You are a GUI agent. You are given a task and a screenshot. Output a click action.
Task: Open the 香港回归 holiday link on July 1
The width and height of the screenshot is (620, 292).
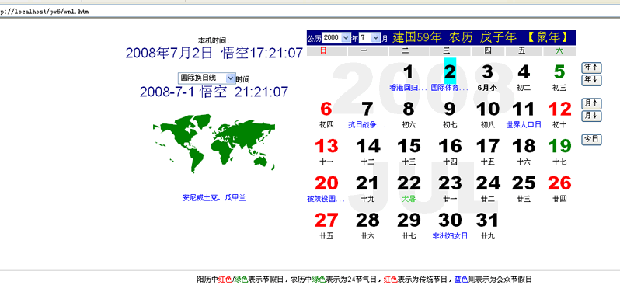pos(408,88)
